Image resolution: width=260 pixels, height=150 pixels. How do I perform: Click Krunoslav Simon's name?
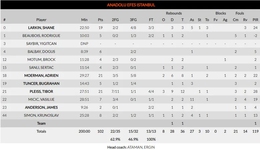click(41, 115)
